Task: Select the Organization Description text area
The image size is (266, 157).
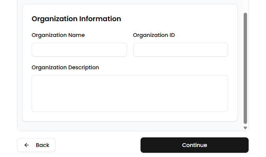Action: [130, 94]
